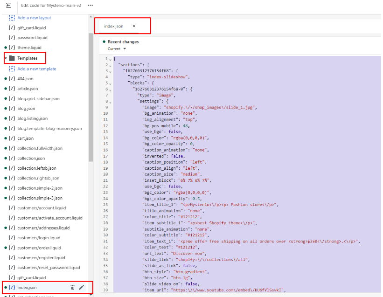The height and width of the screenshot is (297, 383).
Task: Fold code block at line 3
Action: 110,72
